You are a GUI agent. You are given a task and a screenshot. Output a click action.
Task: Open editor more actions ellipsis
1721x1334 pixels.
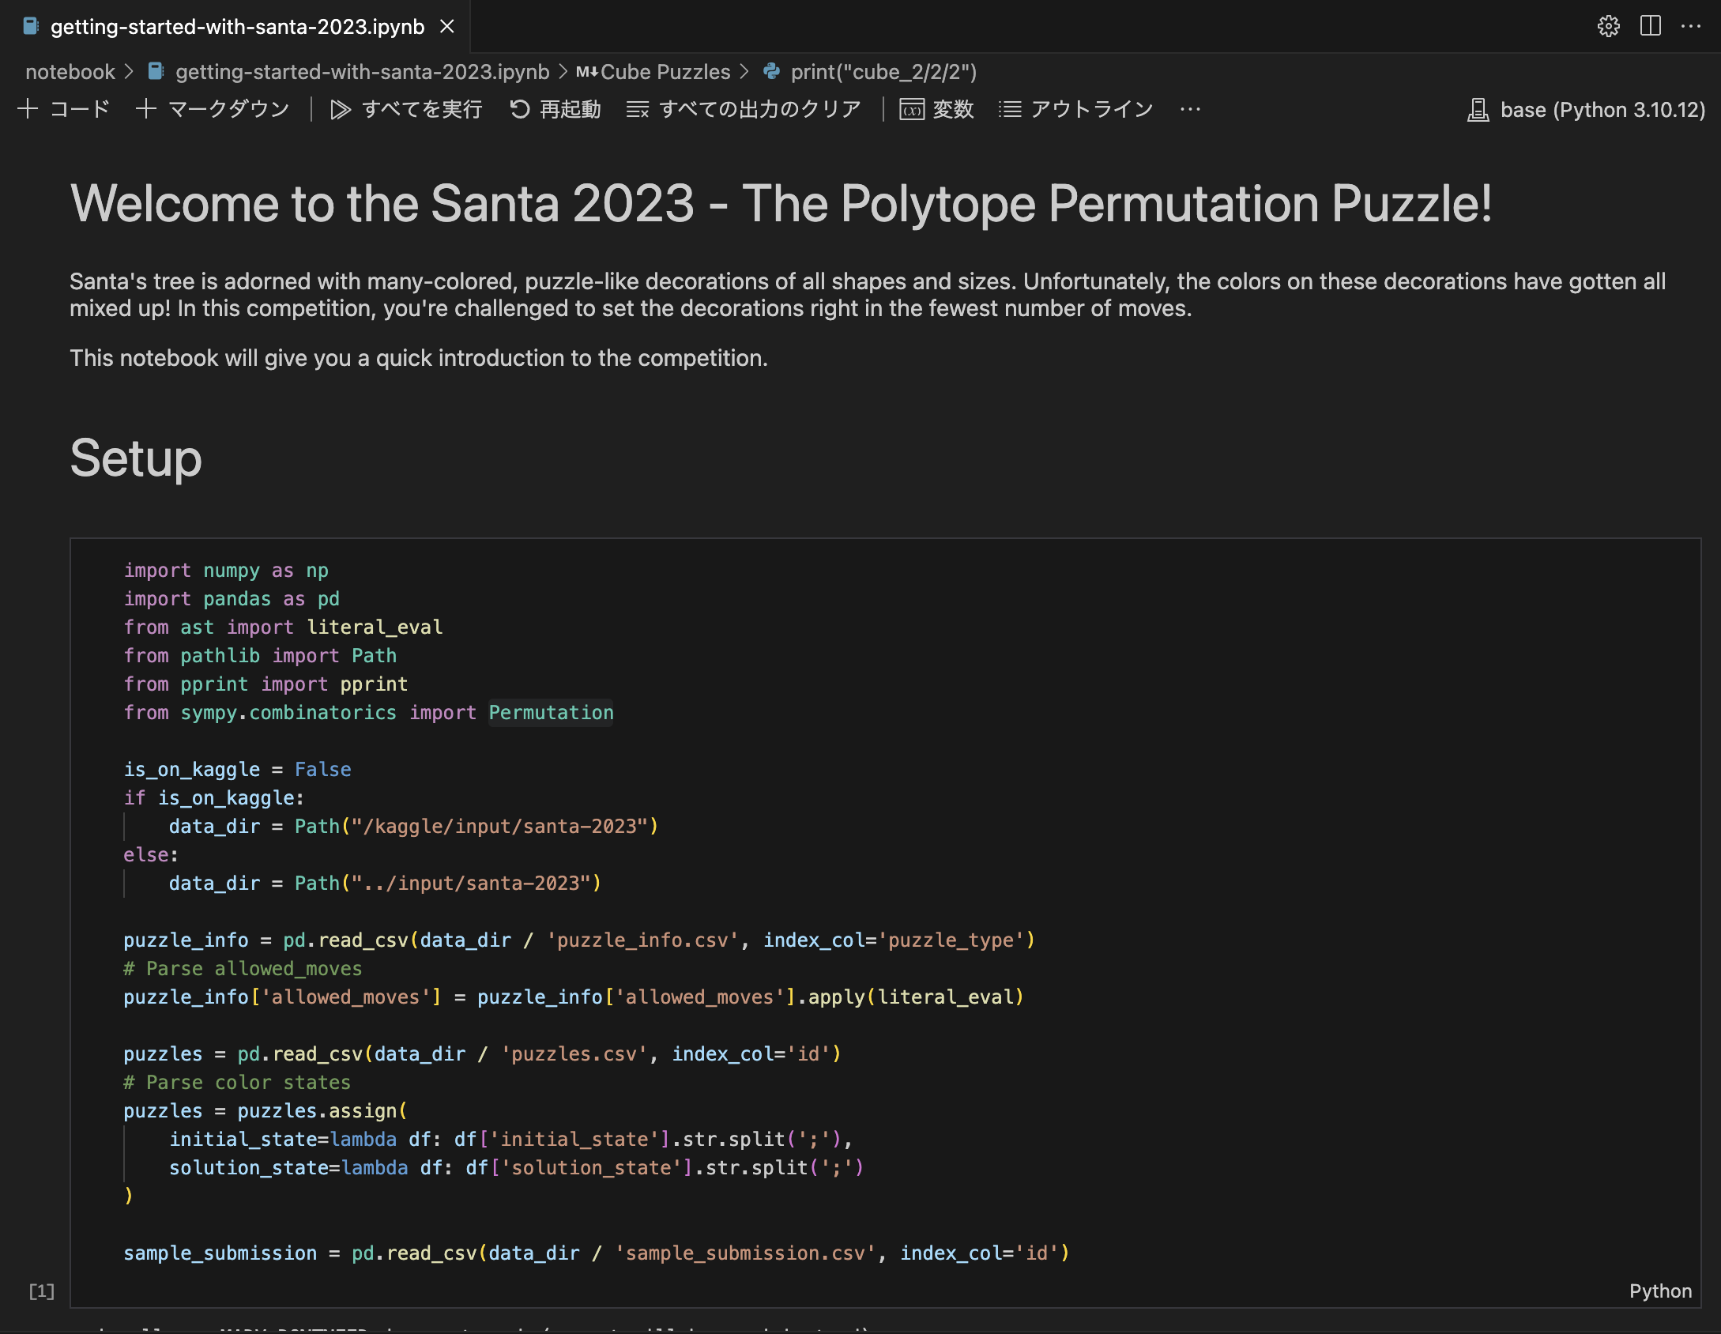[1691, 26]
